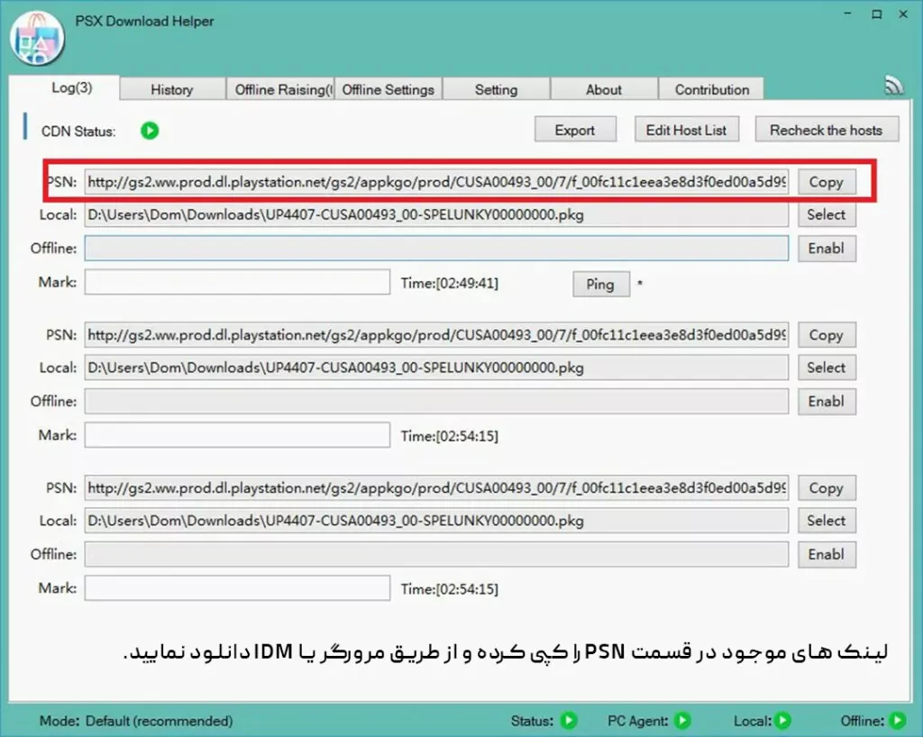Click the Ping button
This screenshot has width=923, height=737.
tap(600, 284)
